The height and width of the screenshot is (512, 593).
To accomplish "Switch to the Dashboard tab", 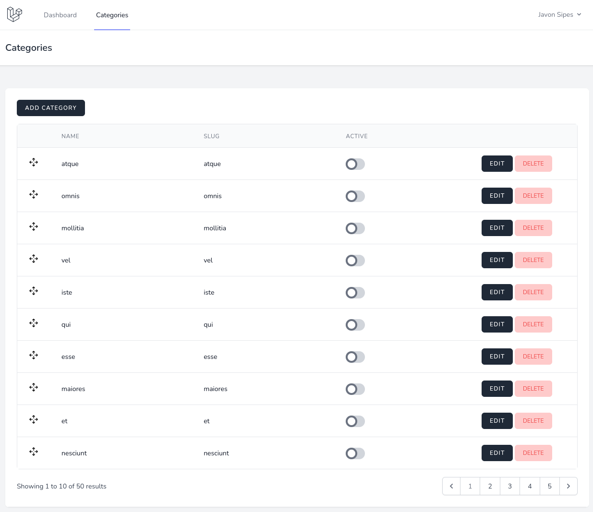I will pos(60,15).
